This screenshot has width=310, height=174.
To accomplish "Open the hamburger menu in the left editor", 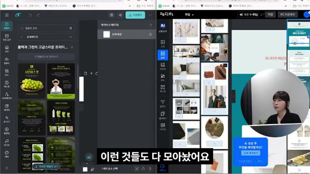I will point(7,15).
